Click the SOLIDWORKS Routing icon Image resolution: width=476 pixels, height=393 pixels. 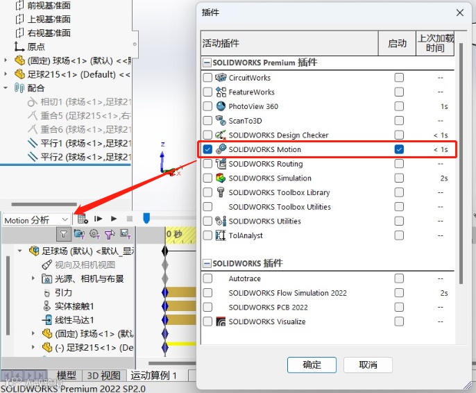coord(221,164)
